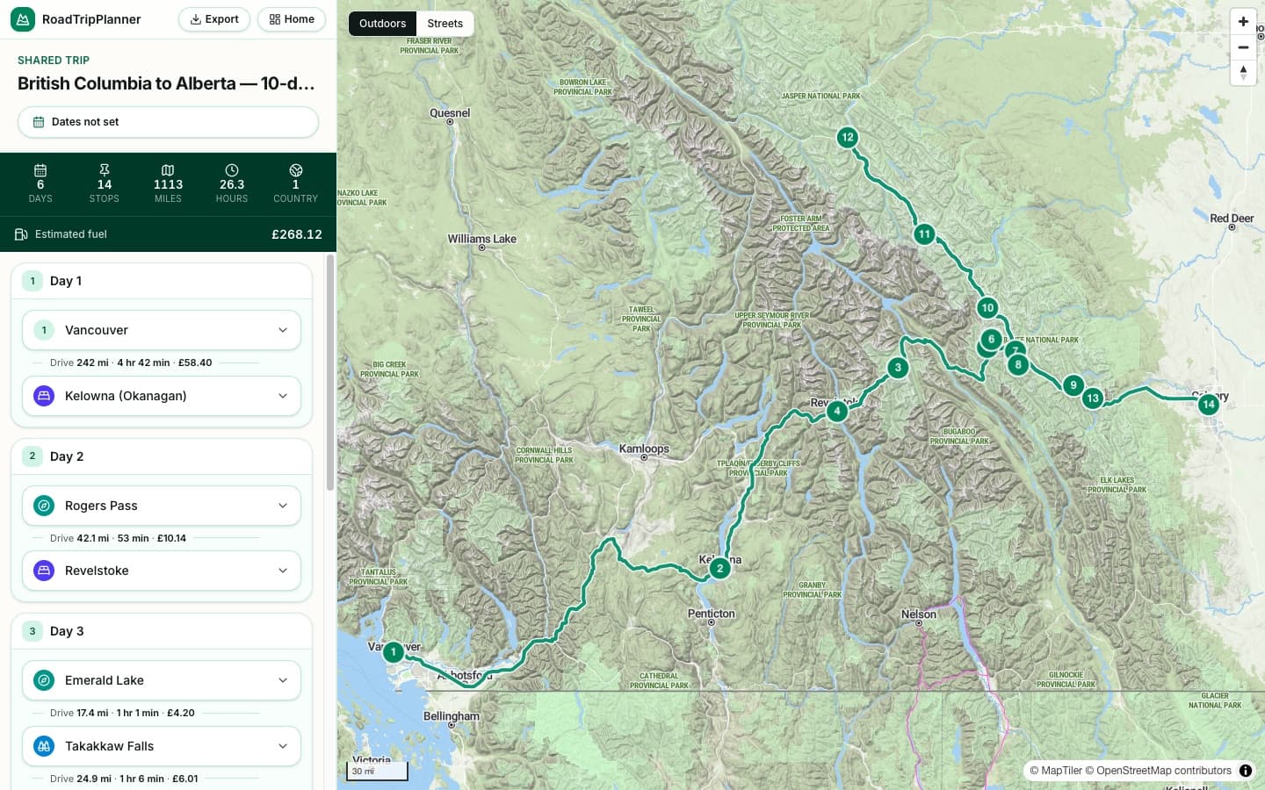Select the Day 1 header

click(162, 281)
